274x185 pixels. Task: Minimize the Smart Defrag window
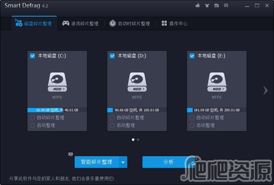click(247, 5)
